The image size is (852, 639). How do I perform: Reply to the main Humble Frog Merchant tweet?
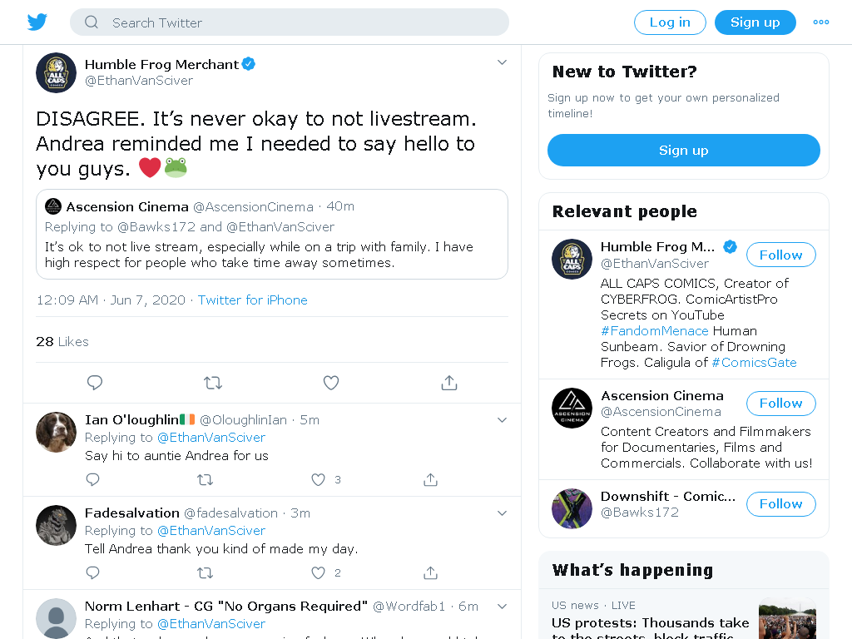tap(95, 383)
